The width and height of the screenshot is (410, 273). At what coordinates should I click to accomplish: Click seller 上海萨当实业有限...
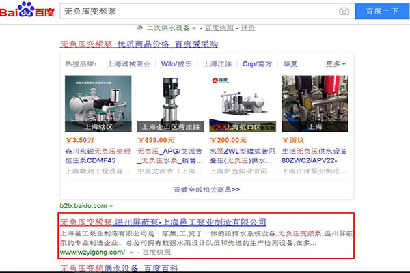242,171
